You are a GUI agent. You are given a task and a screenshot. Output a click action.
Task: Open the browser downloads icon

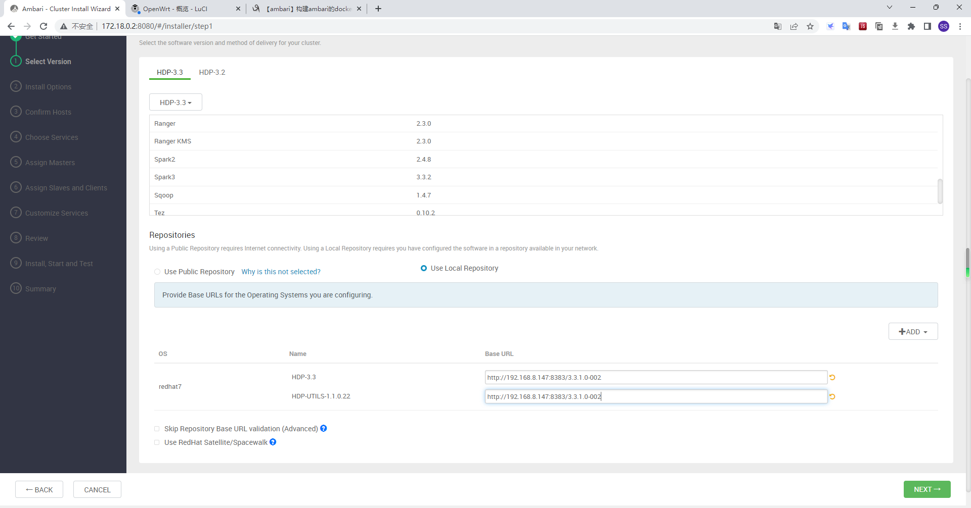(x=895, y=26)
